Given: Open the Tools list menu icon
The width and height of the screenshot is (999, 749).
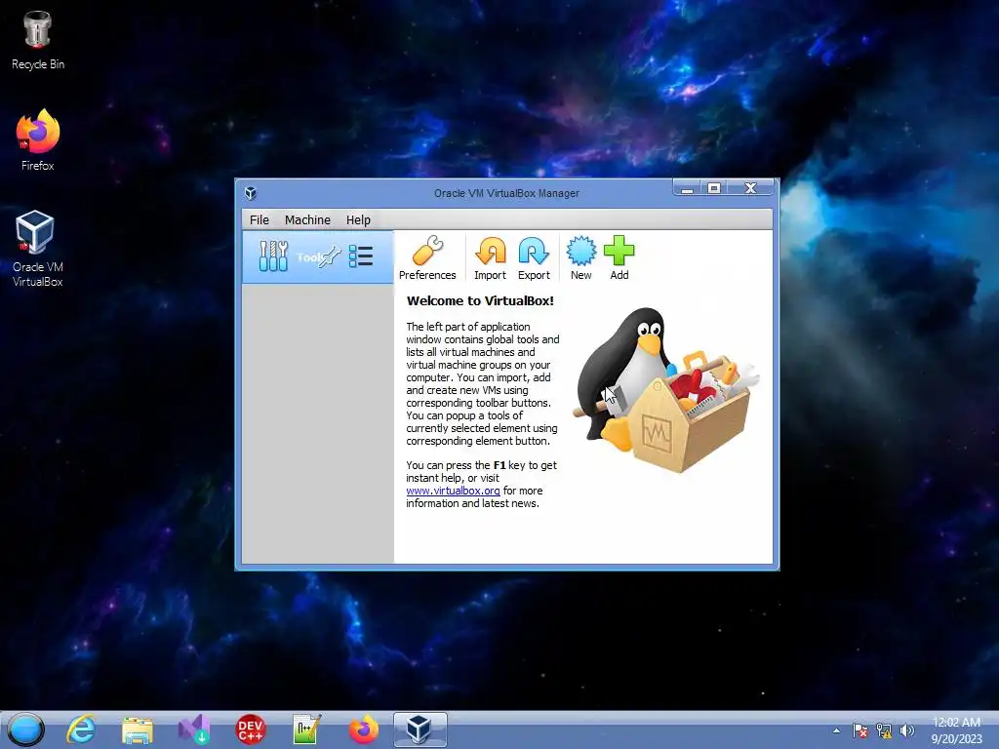Looking at the screenshot, I should pyautogui.click(x=361, y=256).
